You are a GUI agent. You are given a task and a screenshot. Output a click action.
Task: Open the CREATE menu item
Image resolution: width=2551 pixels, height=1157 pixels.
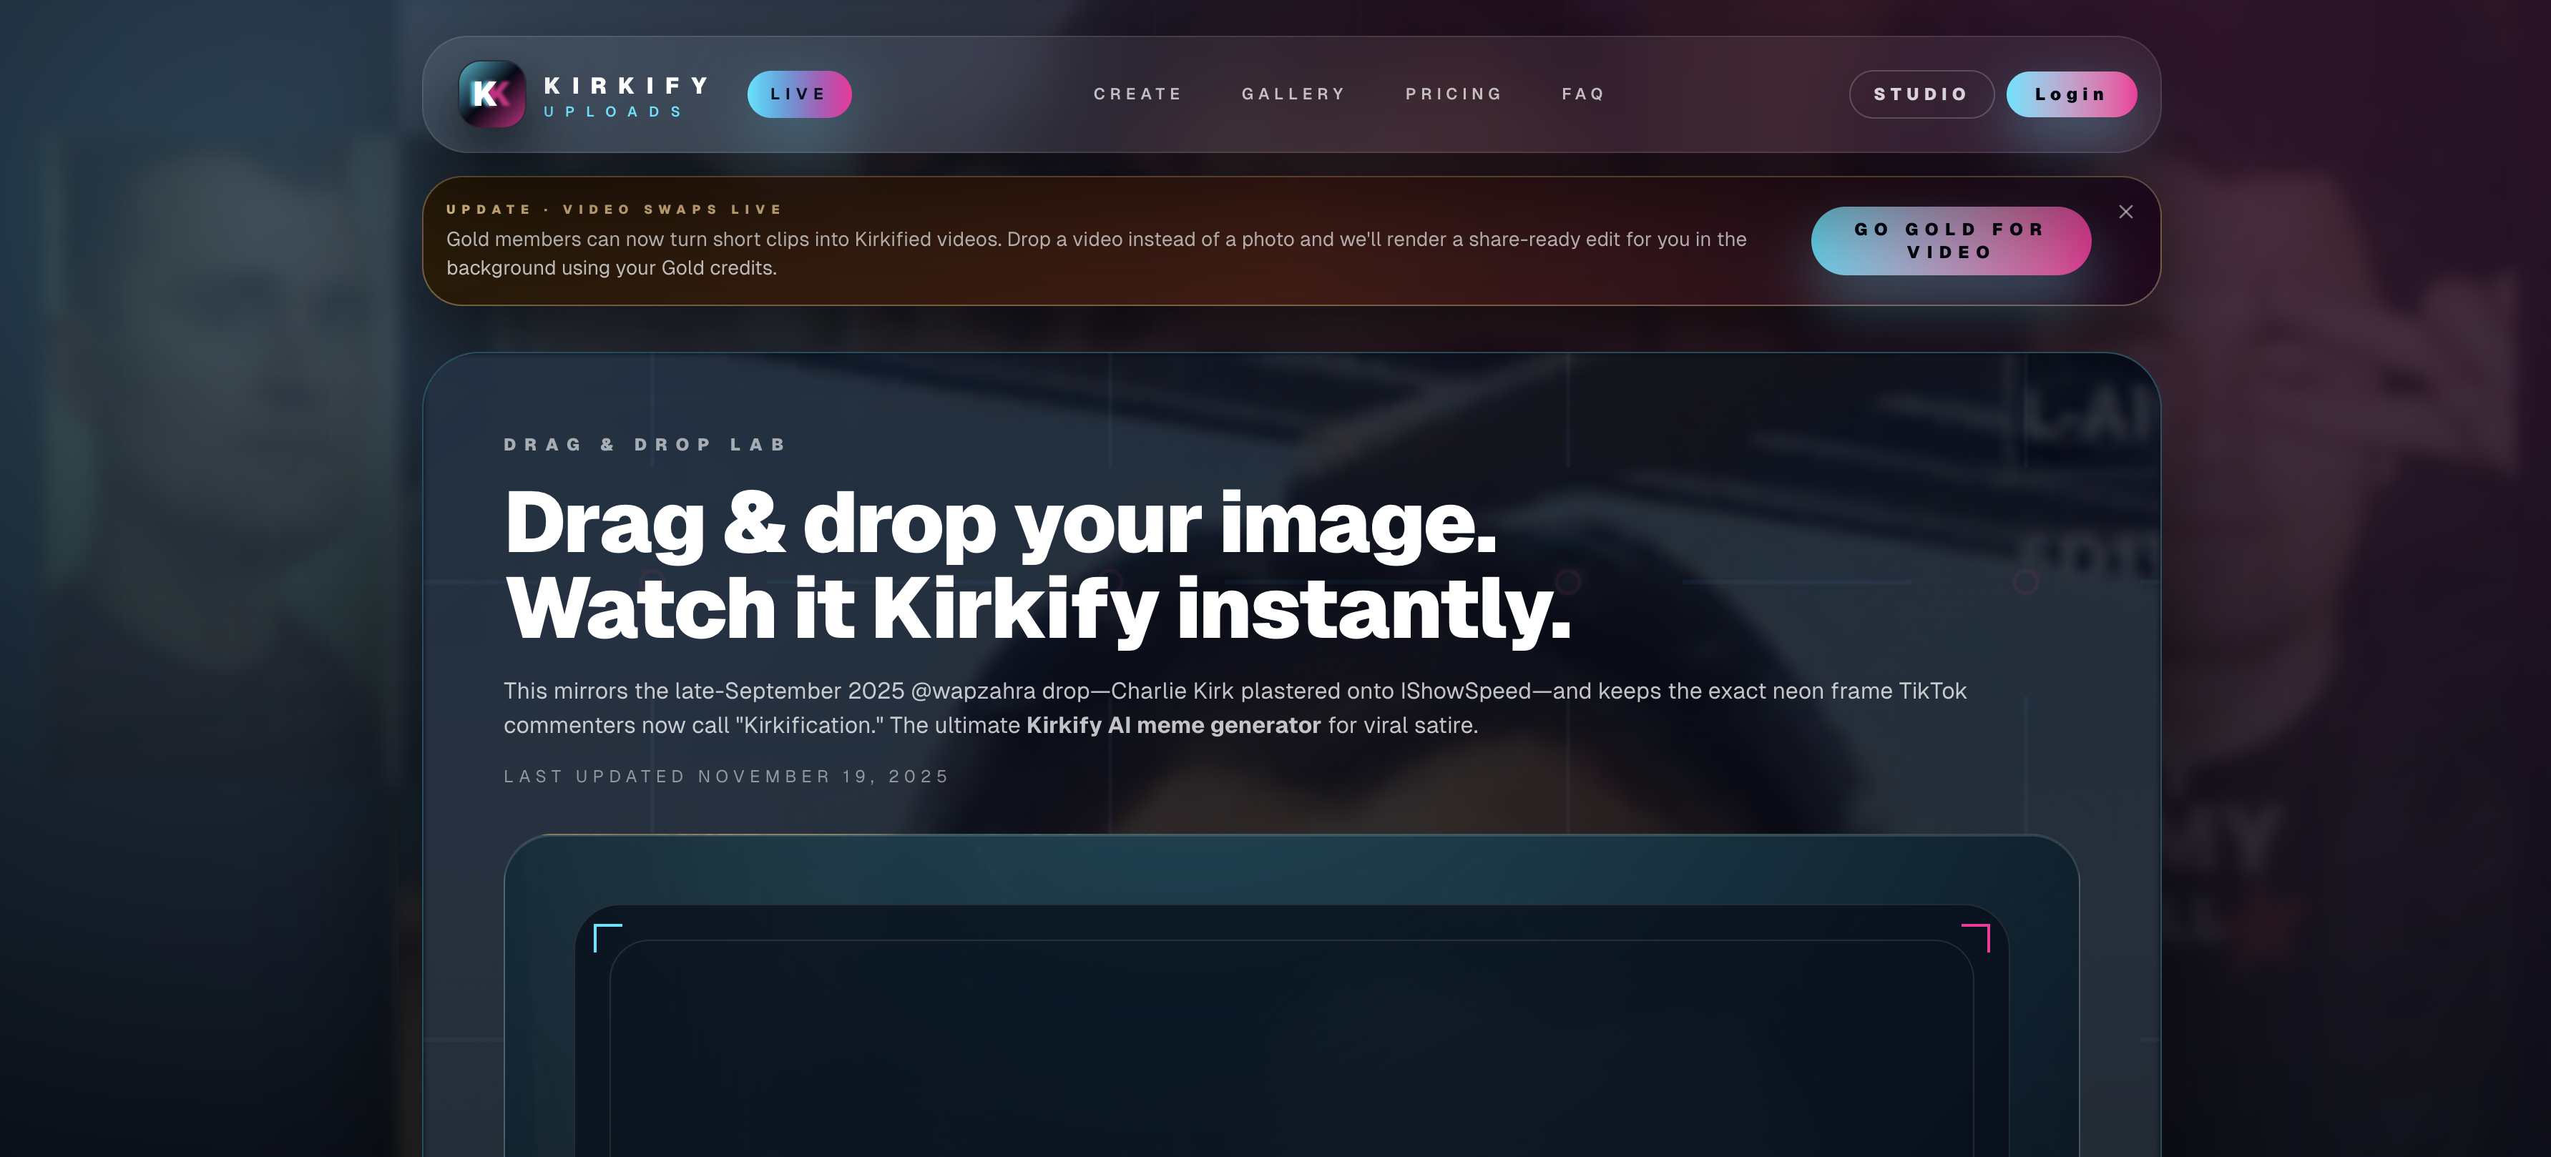(x=1137, y=94)
